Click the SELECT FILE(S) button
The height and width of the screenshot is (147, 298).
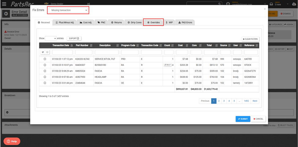coord(285,125)
